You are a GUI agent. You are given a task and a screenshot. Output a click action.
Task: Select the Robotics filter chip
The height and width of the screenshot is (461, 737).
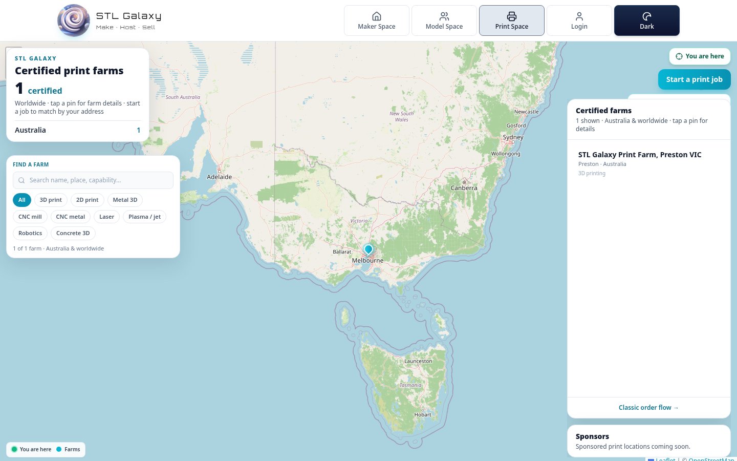point(30,233)
